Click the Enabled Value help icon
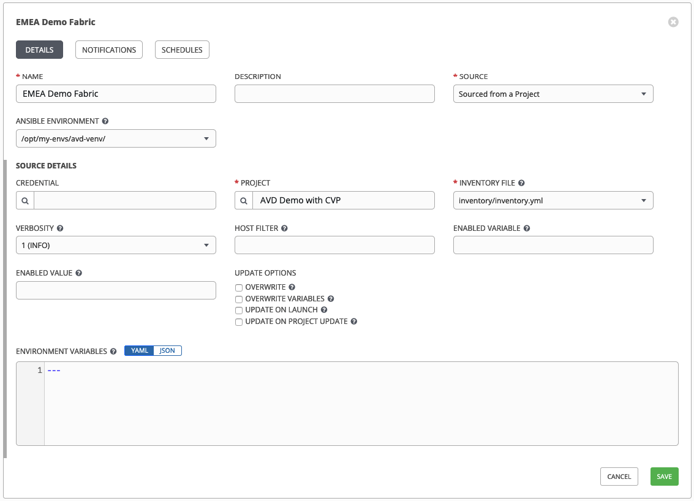Image resolution: width=694 pixels, height=501 pixels. [x=77, y=273]
